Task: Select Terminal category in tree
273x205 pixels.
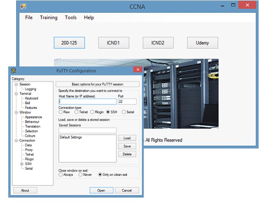Action: click(25, 94)
